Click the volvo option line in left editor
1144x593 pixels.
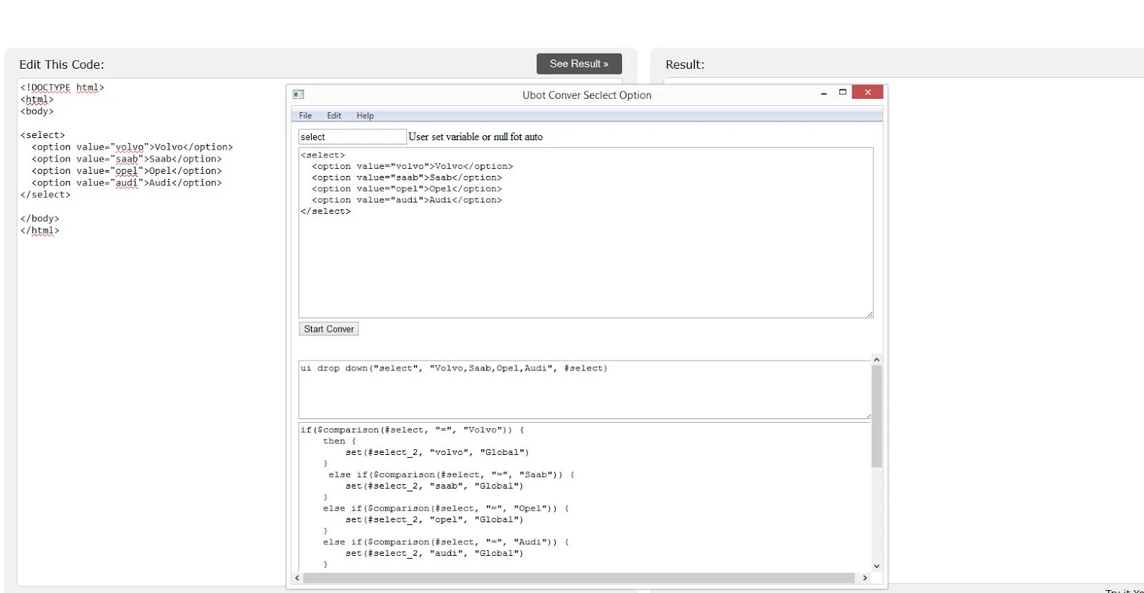coord(132,147)
